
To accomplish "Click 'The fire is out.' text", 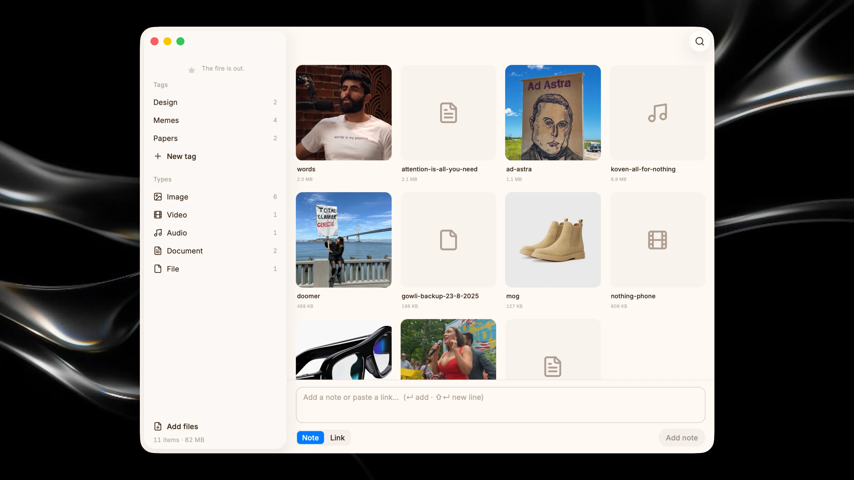I will pos(223,68).
